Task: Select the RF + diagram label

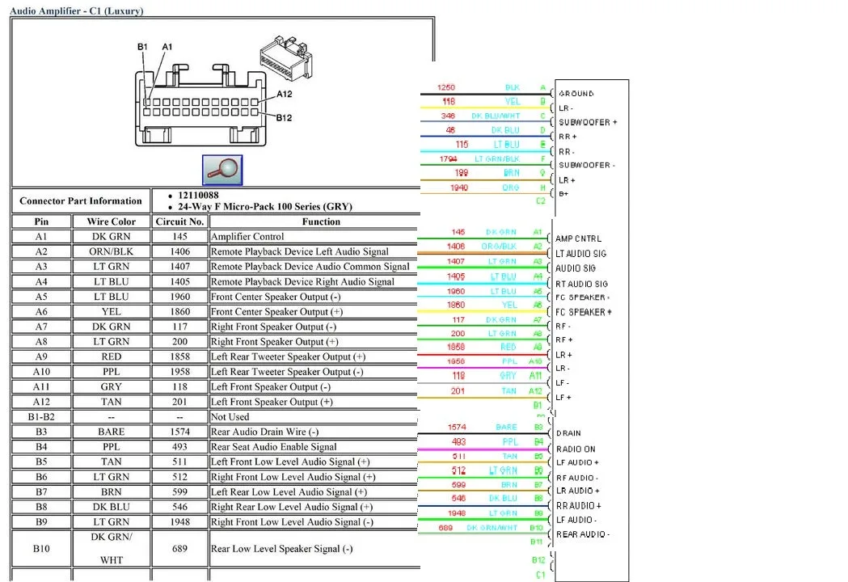Action: (564, 339)
